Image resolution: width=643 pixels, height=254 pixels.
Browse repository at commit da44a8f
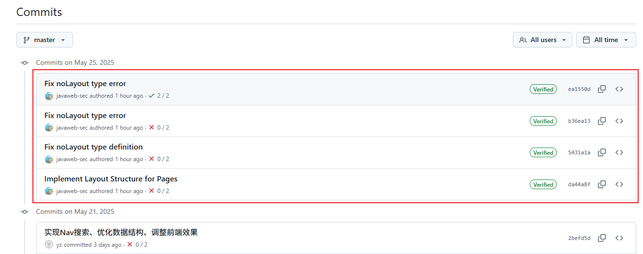pyautogui.click(x=619, y=184)
